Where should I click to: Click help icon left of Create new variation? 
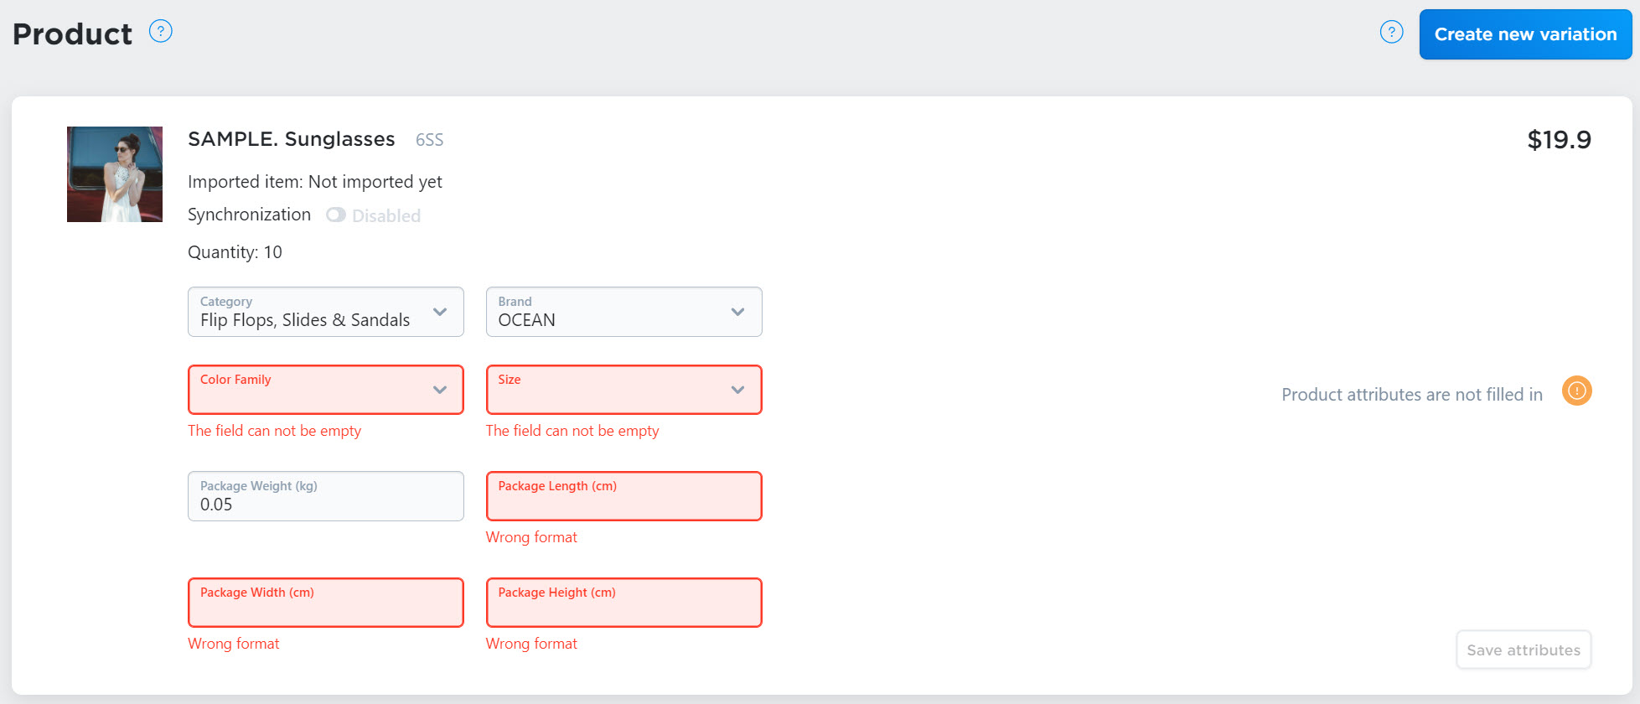[1391, 33]
